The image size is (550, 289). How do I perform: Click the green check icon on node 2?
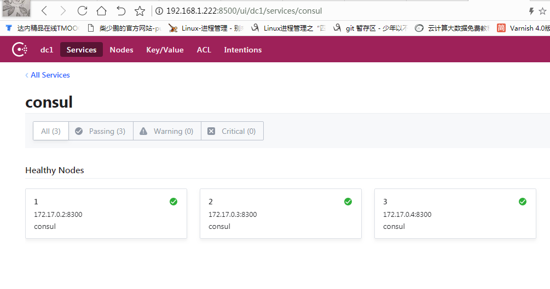point(348,202)
